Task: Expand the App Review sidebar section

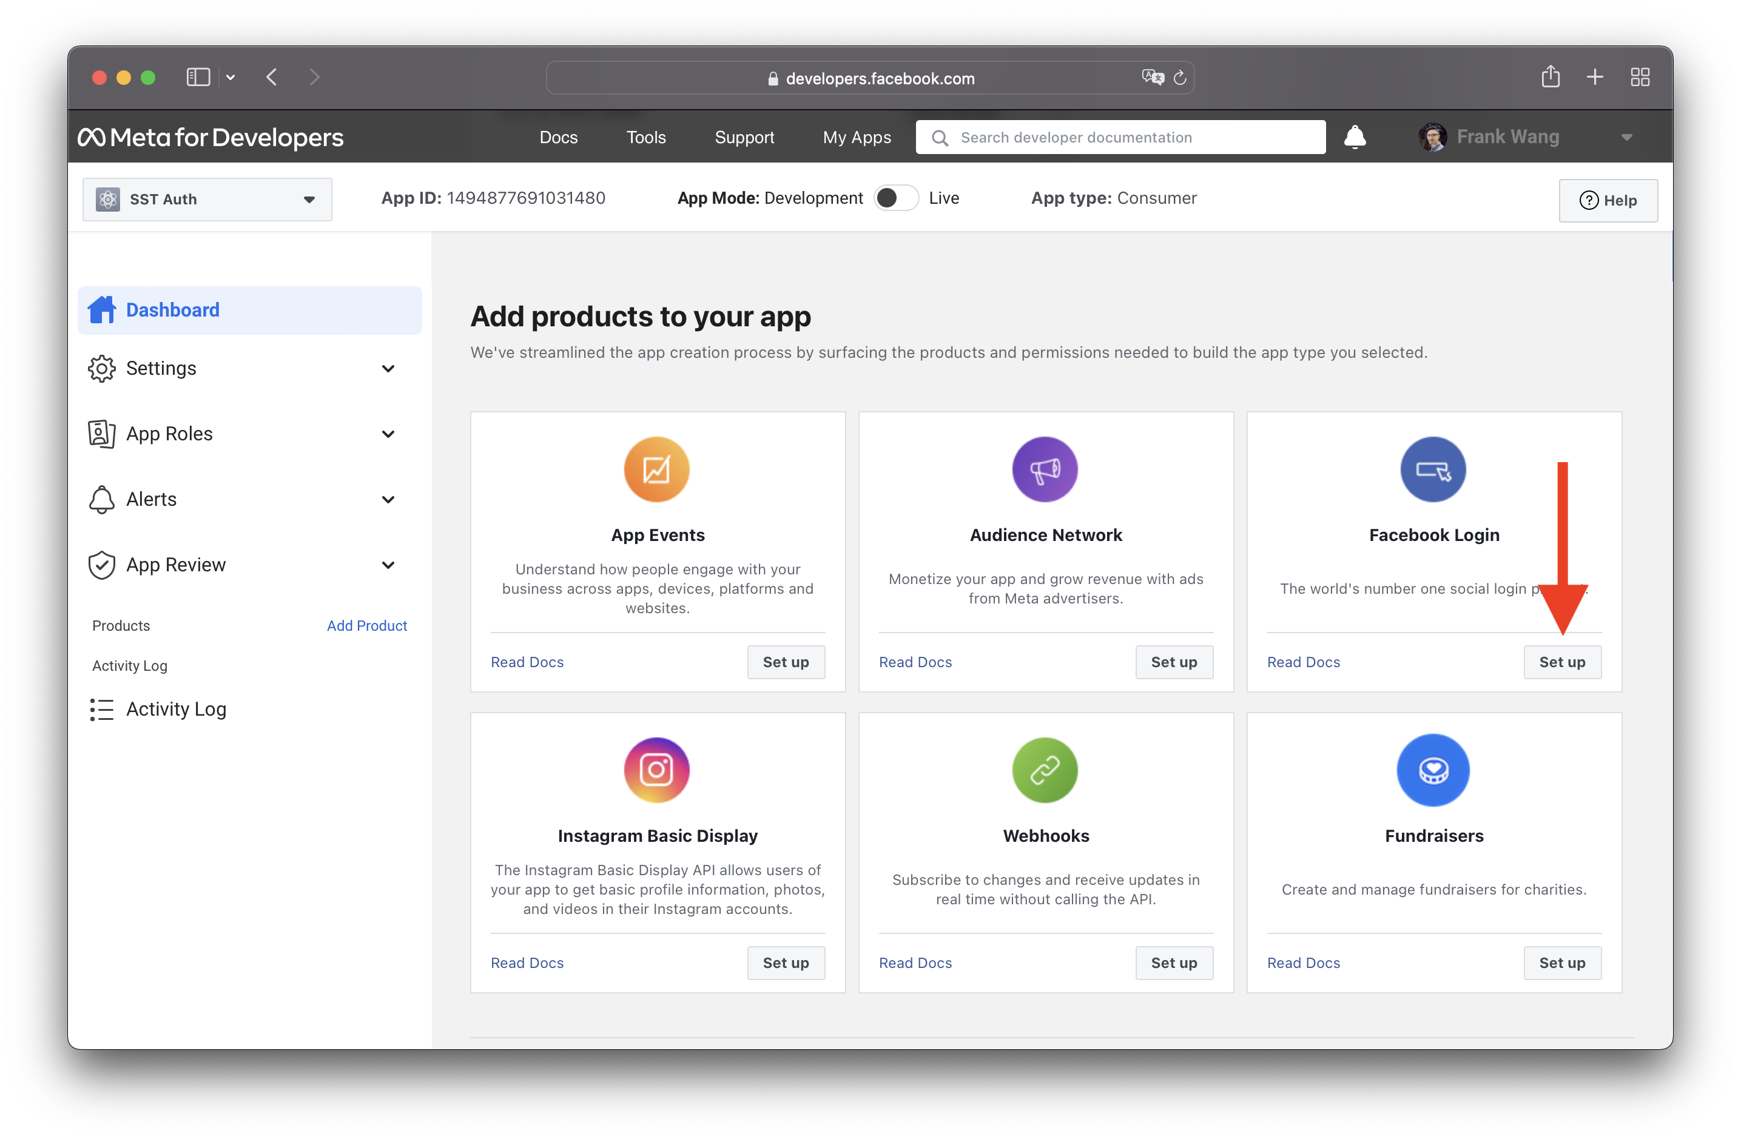Action: click(388, 565)
